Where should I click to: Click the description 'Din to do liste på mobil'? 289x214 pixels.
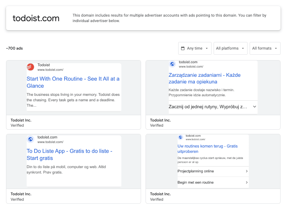pos(66,170)
